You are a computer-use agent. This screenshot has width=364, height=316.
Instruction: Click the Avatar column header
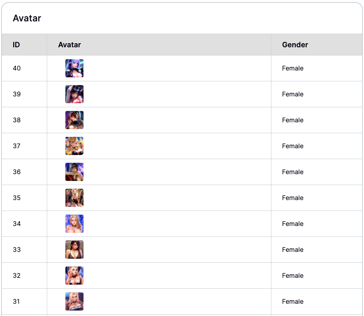pyautogui.click(x=69, y=45)
